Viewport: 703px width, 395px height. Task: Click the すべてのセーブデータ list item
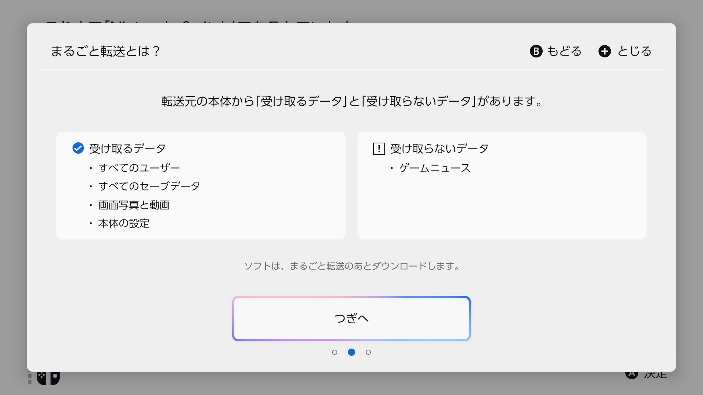point(149,186)
